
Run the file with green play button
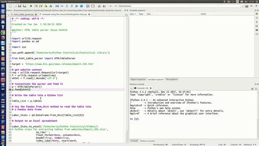[x=31, y=6]
